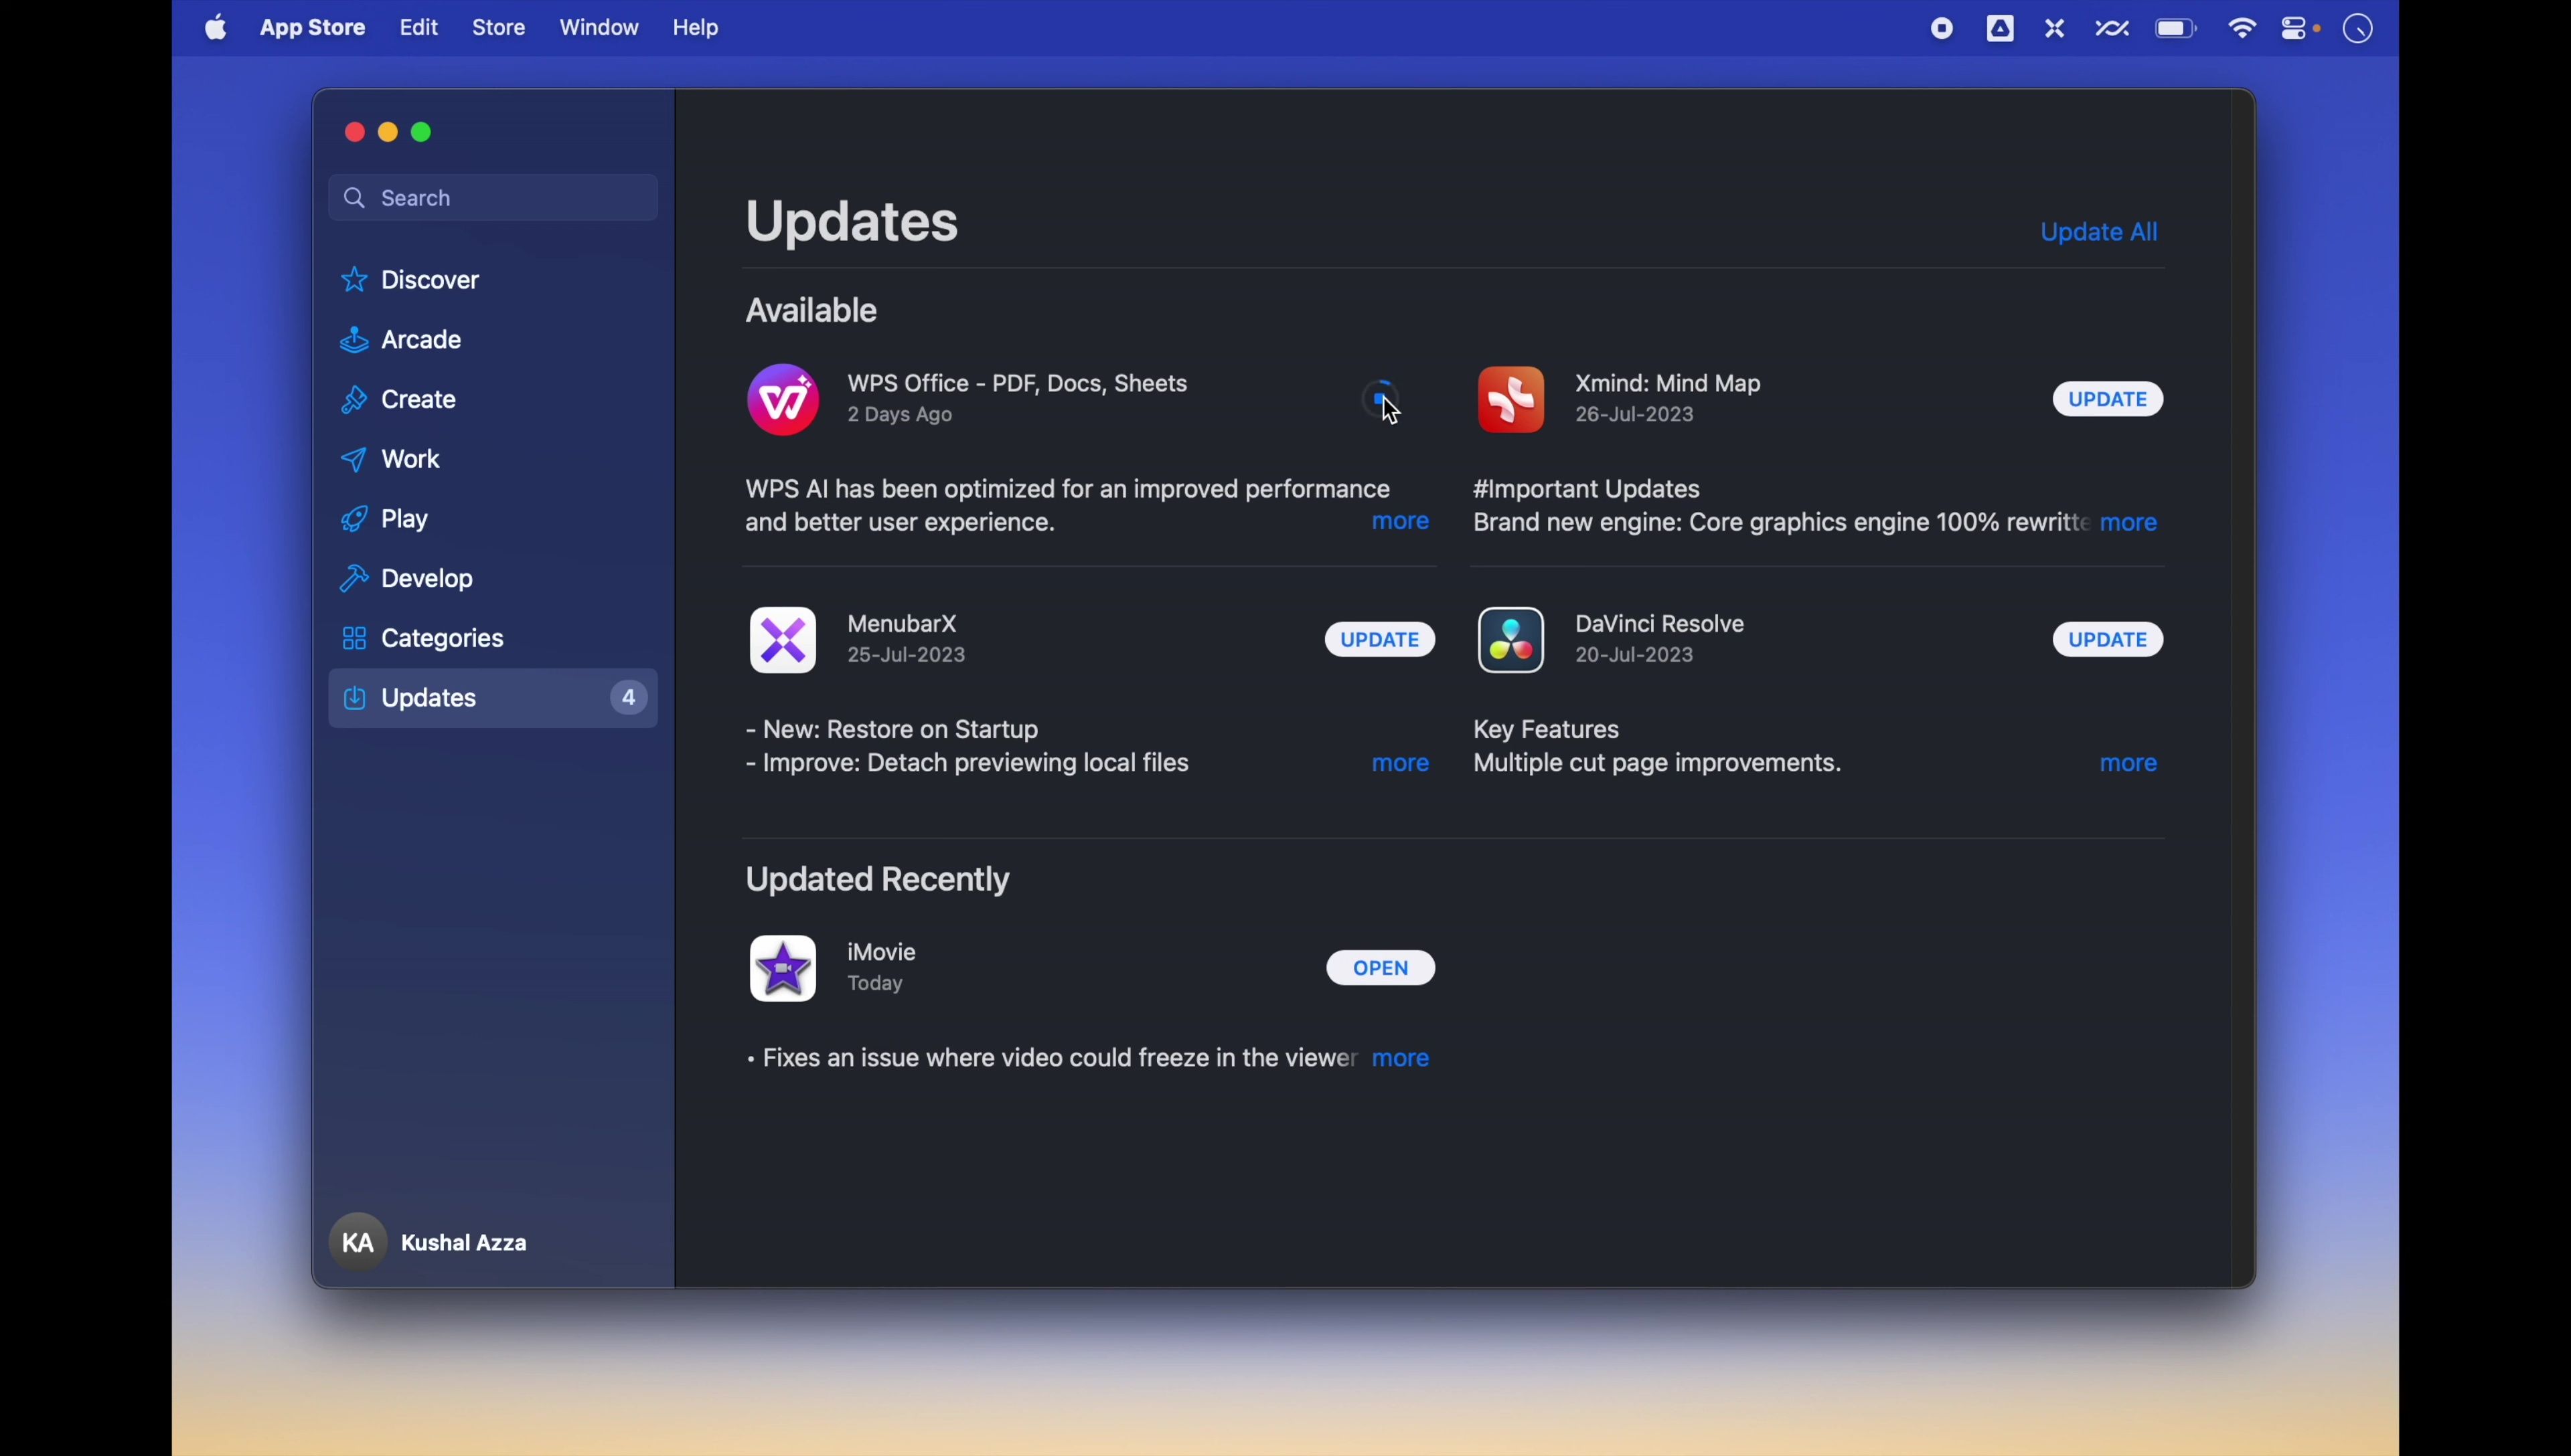Viewport: 2571px width, 1456px height.
Task: Expand more for iMovie description
Action: coord(1401,1059)
